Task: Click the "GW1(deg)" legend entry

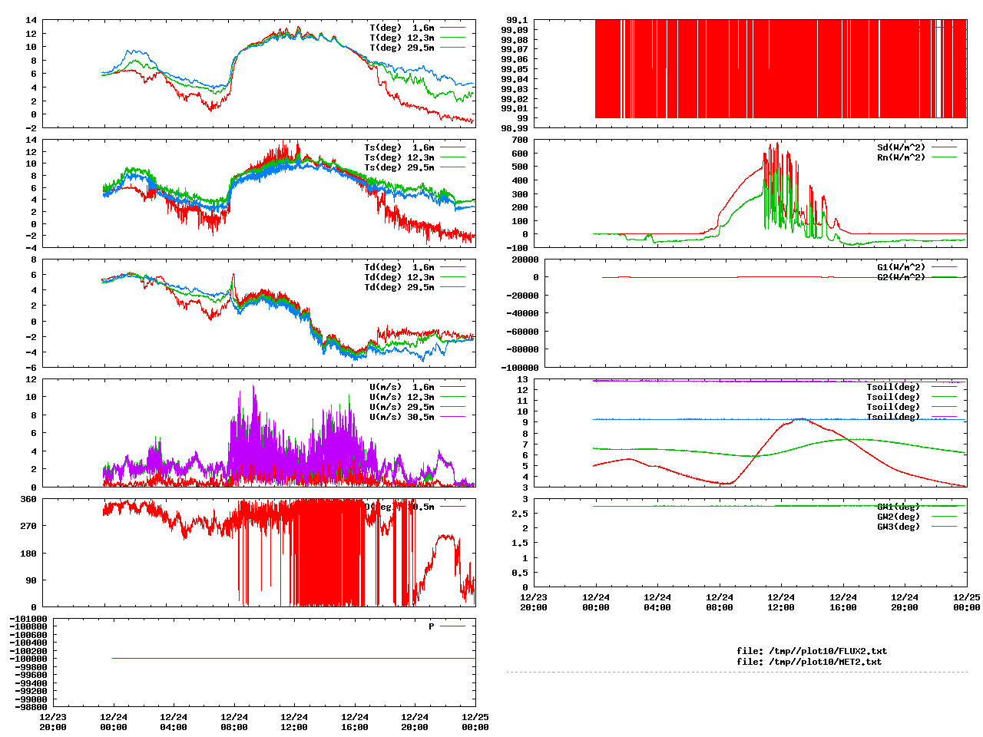Action: pyautogui.click(x=899, y=507)
